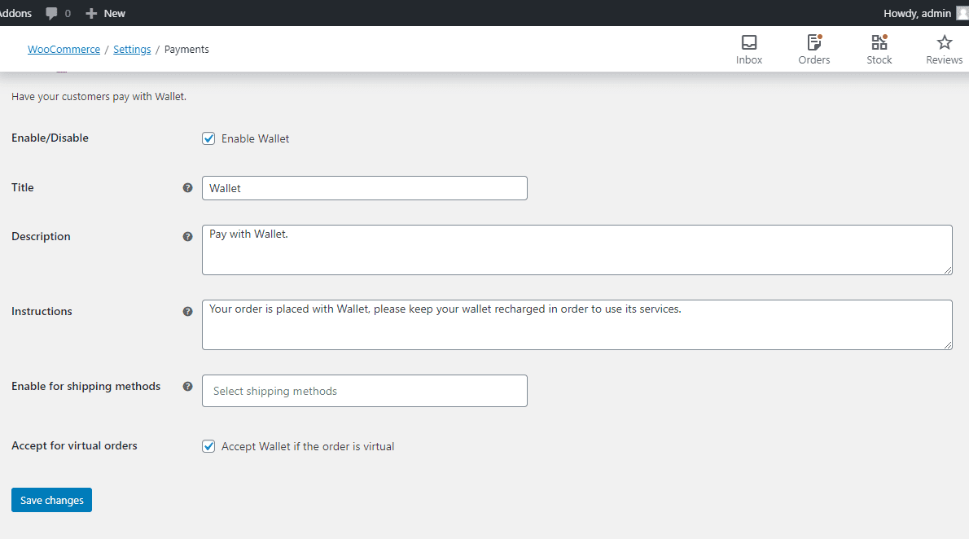Click the help tooltip beside Title
This screenshot has height=539, width=969.
click(x=188, y=187)
